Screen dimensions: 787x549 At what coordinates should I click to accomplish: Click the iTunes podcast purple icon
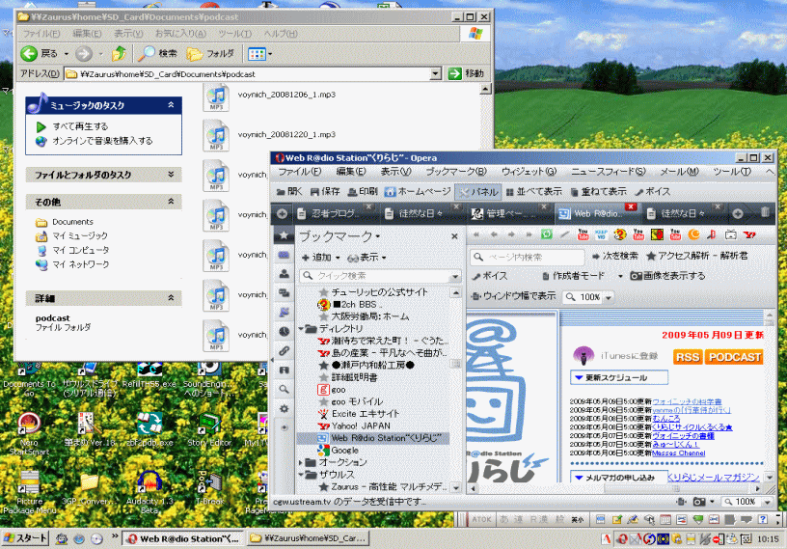tap(583, 356)
